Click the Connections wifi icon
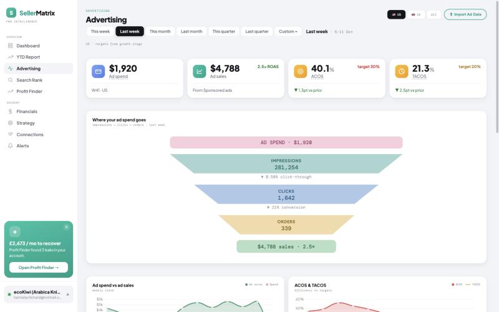This screenshot has width=499, height=312. (x=10, y=134)
